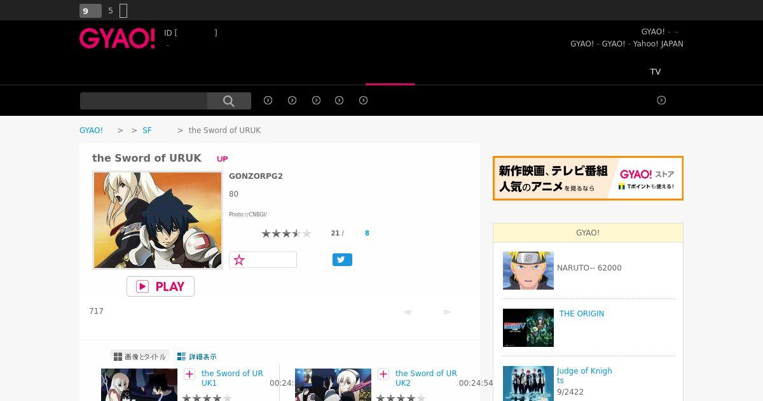Open the NARUTO sidebar thumbnail
The height and width of the screenshot is (401, 763).
528,271
